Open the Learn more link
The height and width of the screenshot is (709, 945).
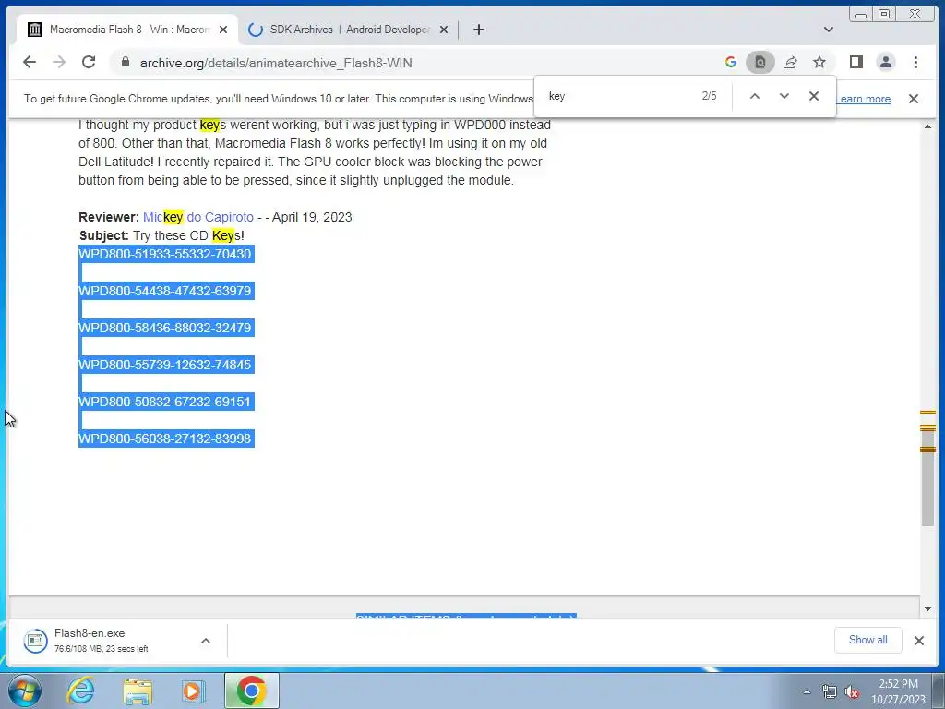click(x=863, y=99)
